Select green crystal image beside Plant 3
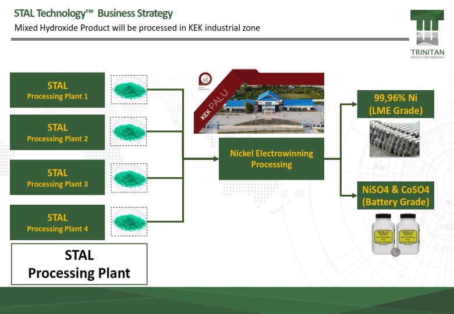Image resolution: width=454 pixels, height=314 pixels. [x=129, y=177]
